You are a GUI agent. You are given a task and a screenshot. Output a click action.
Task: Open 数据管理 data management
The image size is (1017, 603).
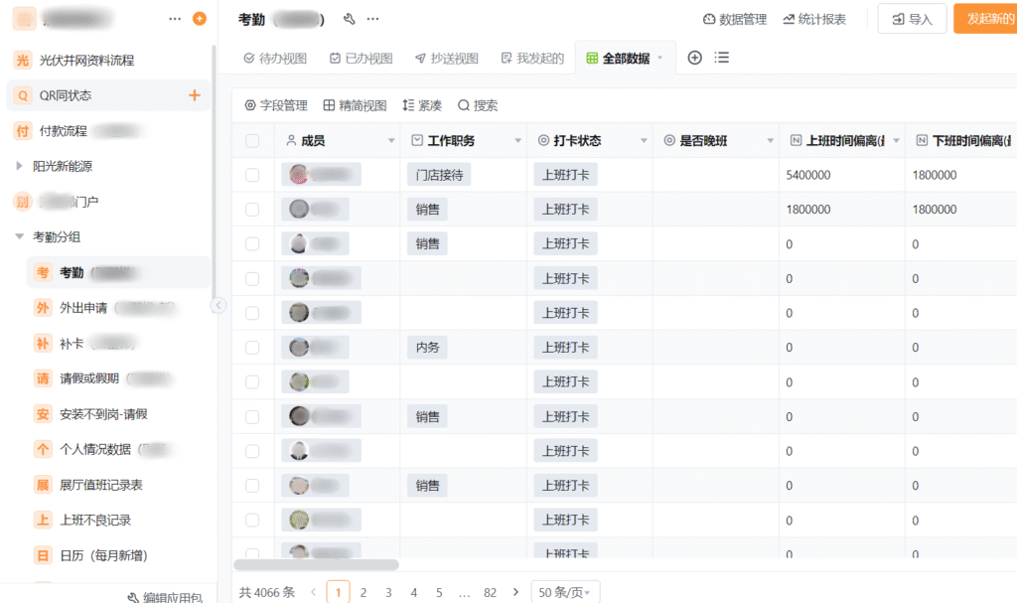click(x=734, y=19)
